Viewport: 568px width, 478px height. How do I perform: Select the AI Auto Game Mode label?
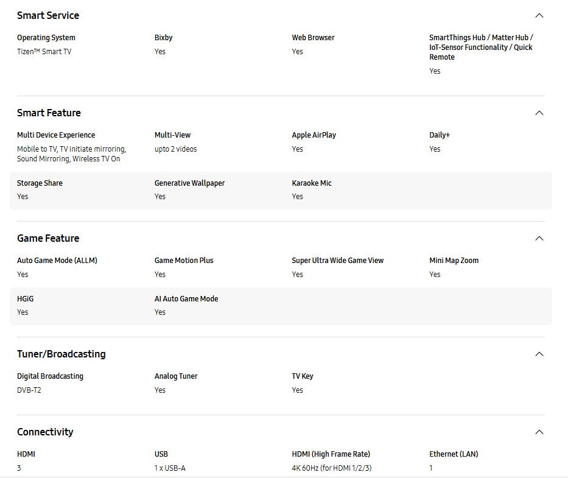186,299
